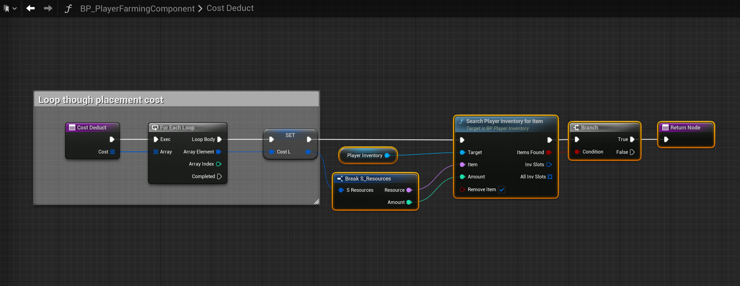The height and width of the screenshot is (286, 740).
Task: Click the Cost Deduct breadcrumb label
Action: pyautogui.click(x=230, y=8)
